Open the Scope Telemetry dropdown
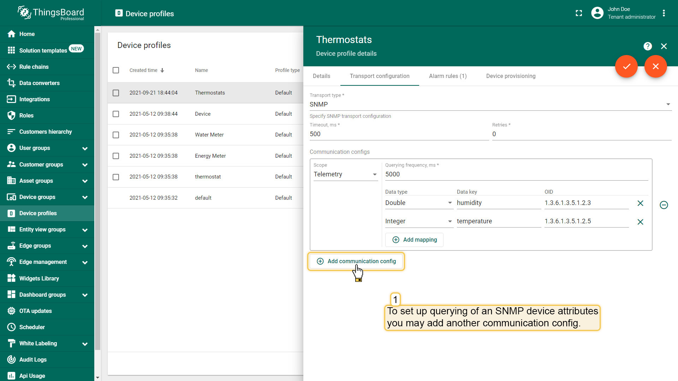Image resolution: width=678 pixels, height=381 pixels. tap(345, 174)
